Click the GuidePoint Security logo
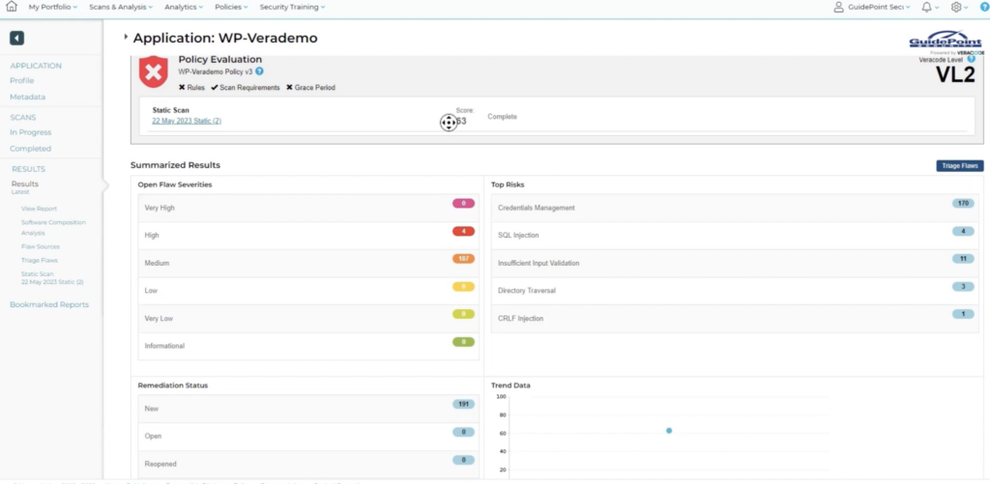Viewport: 990px width, 484px height. [946, 42]
